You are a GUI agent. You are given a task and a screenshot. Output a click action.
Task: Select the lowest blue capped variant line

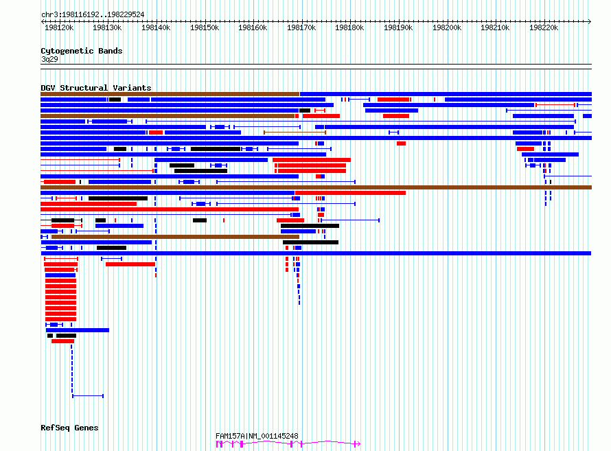point(88,396)
